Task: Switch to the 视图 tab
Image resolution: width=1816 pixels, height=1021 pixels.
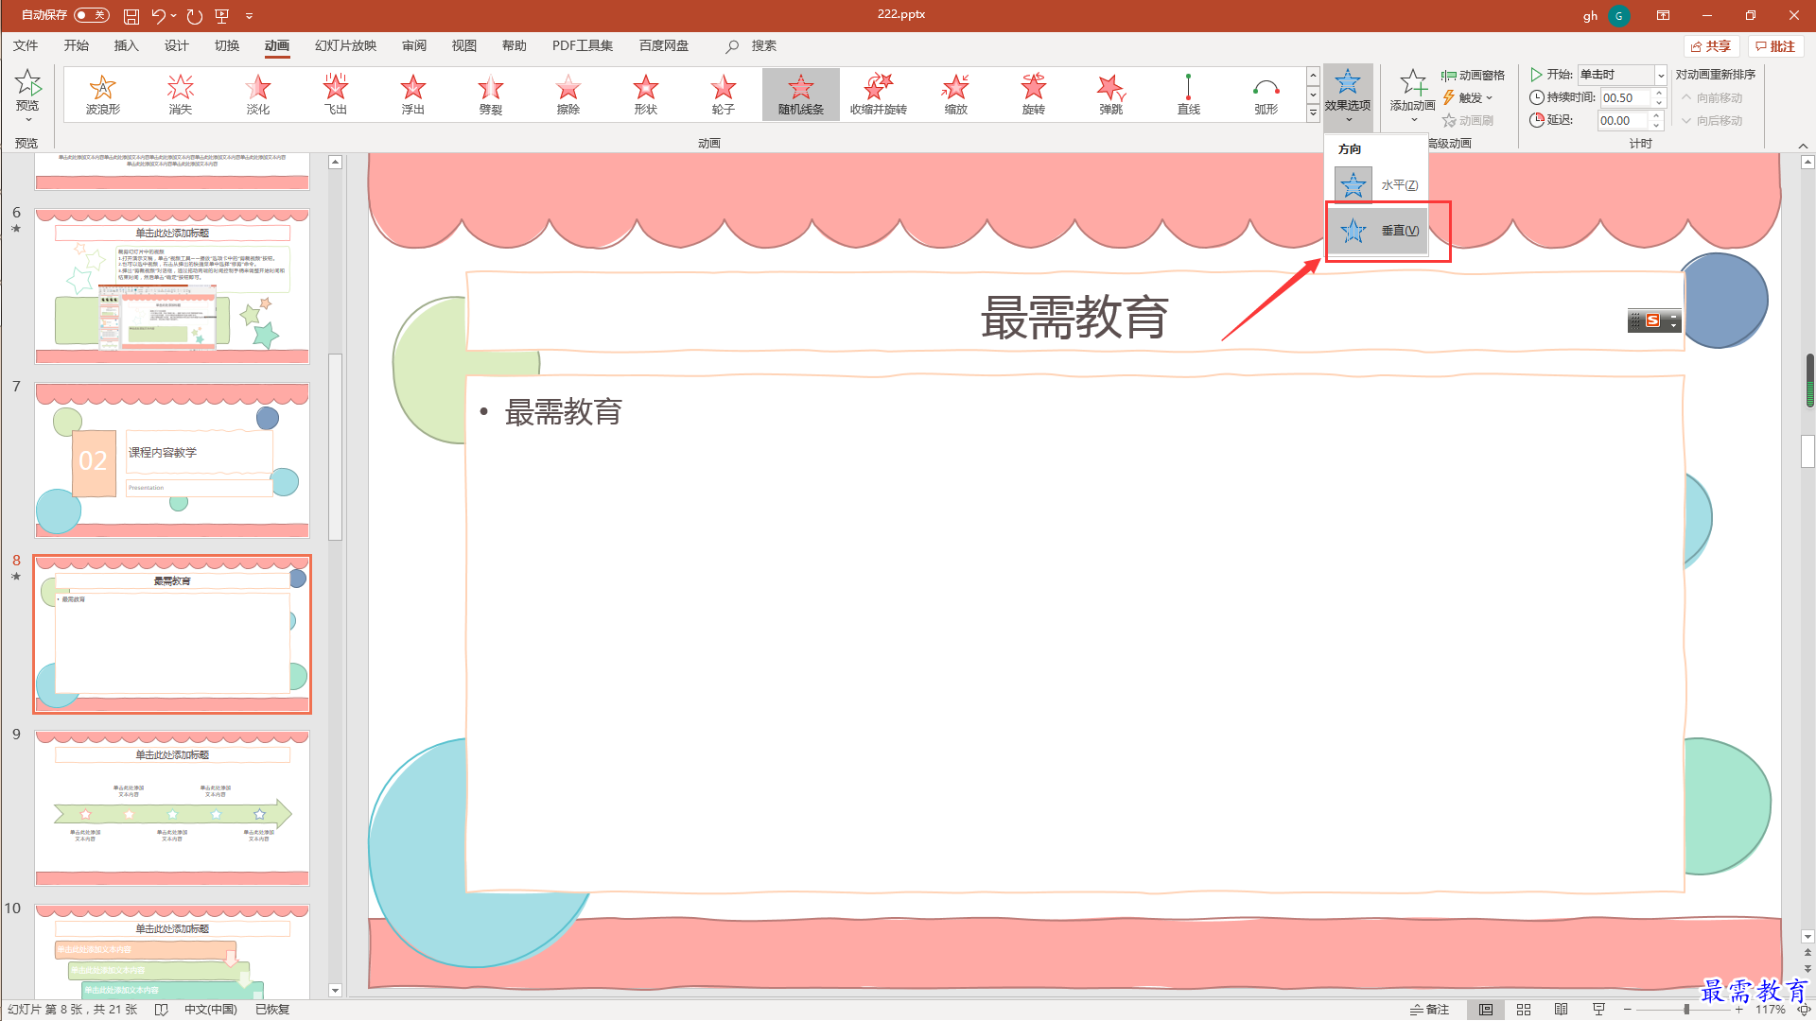Action: (463, 45)
